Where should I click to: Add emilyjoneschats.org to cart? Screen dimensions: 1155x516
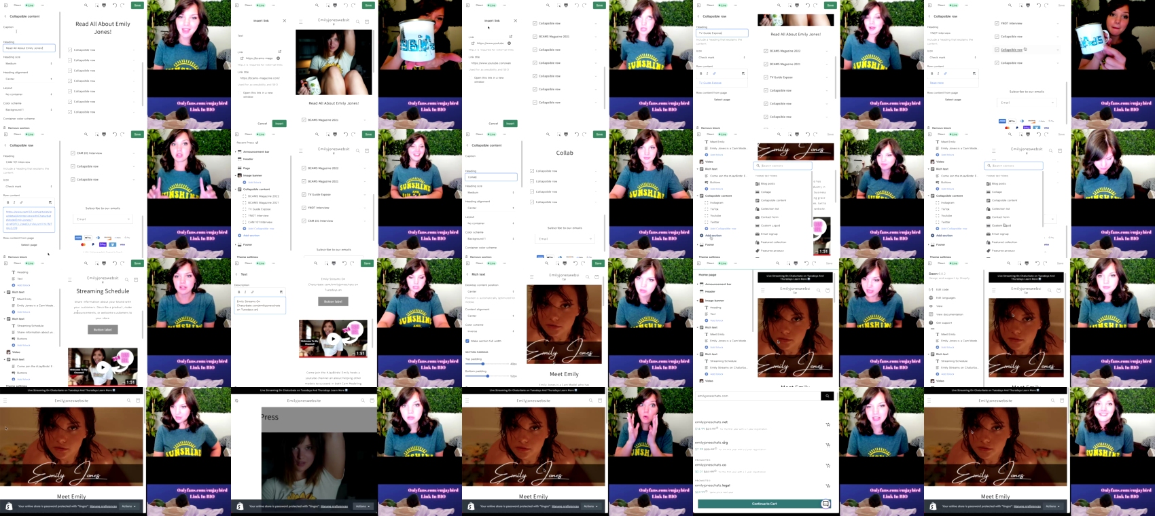point(828,445)
